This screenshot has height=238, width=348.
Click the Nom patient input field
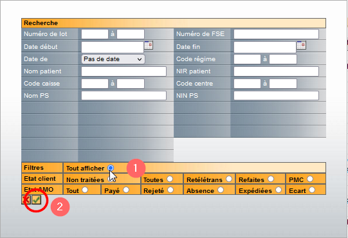point(124,71)
